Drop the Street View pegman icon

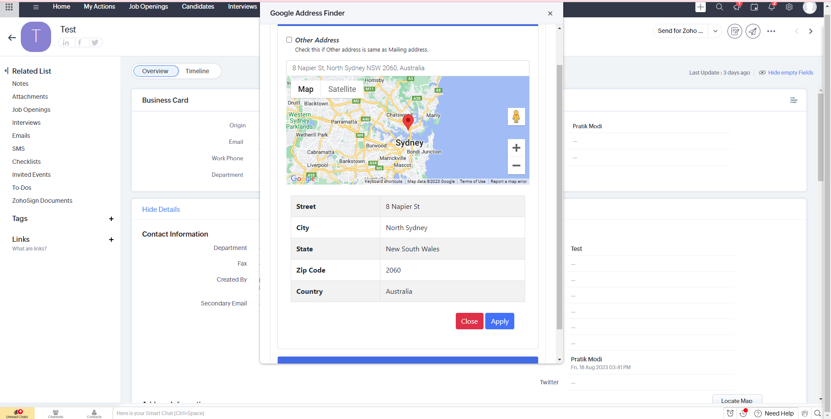click(516, 117)
